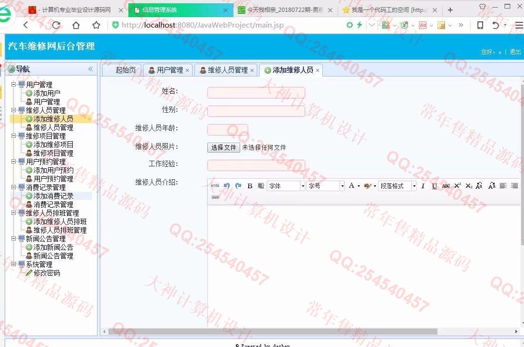Apply subscript formatting
The image size is (524, 347).
coord(469,186)
